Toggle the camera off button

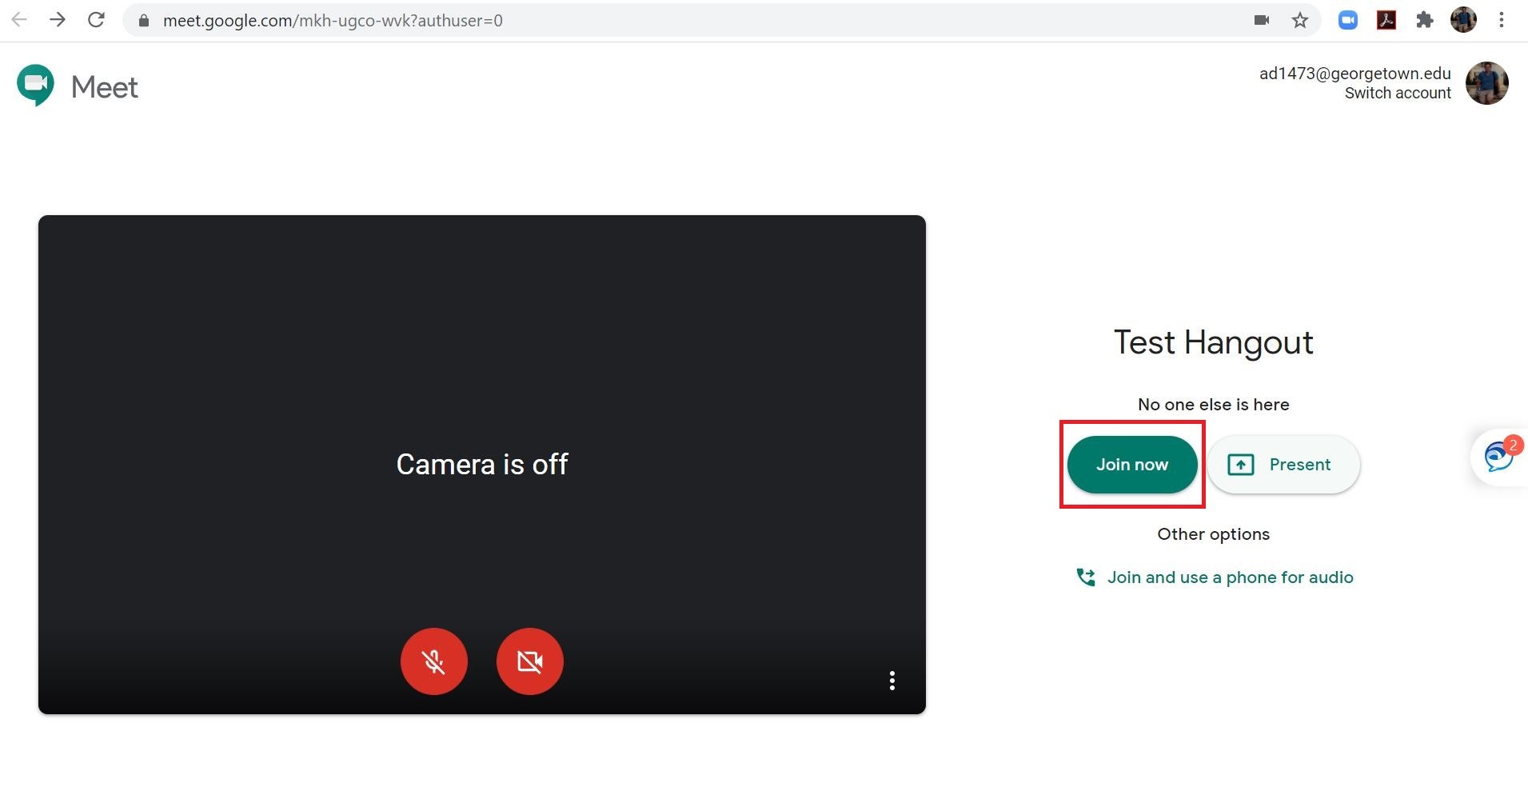point(529,661)
